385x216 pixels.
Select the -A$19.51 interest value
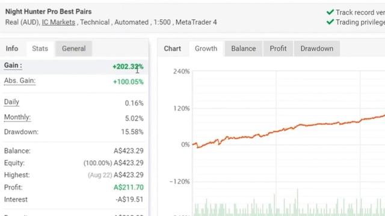[x=129, y=200]
